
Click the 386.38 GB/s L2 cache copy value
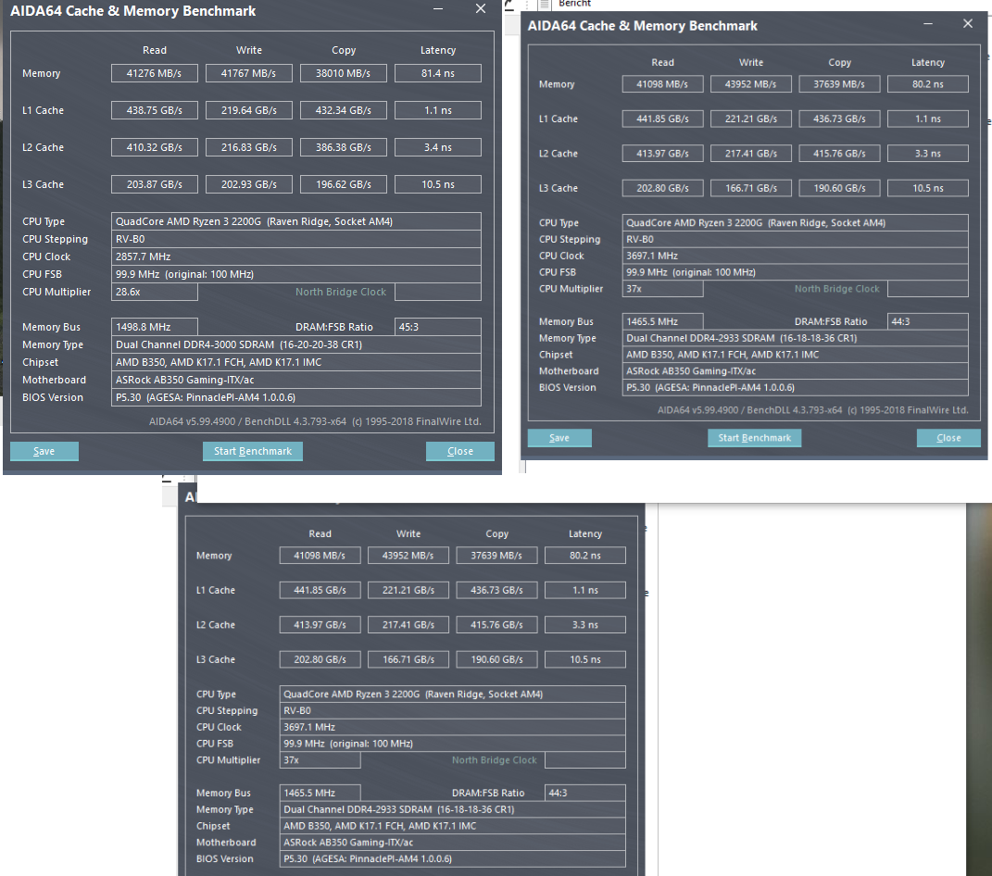pos(344,147)
